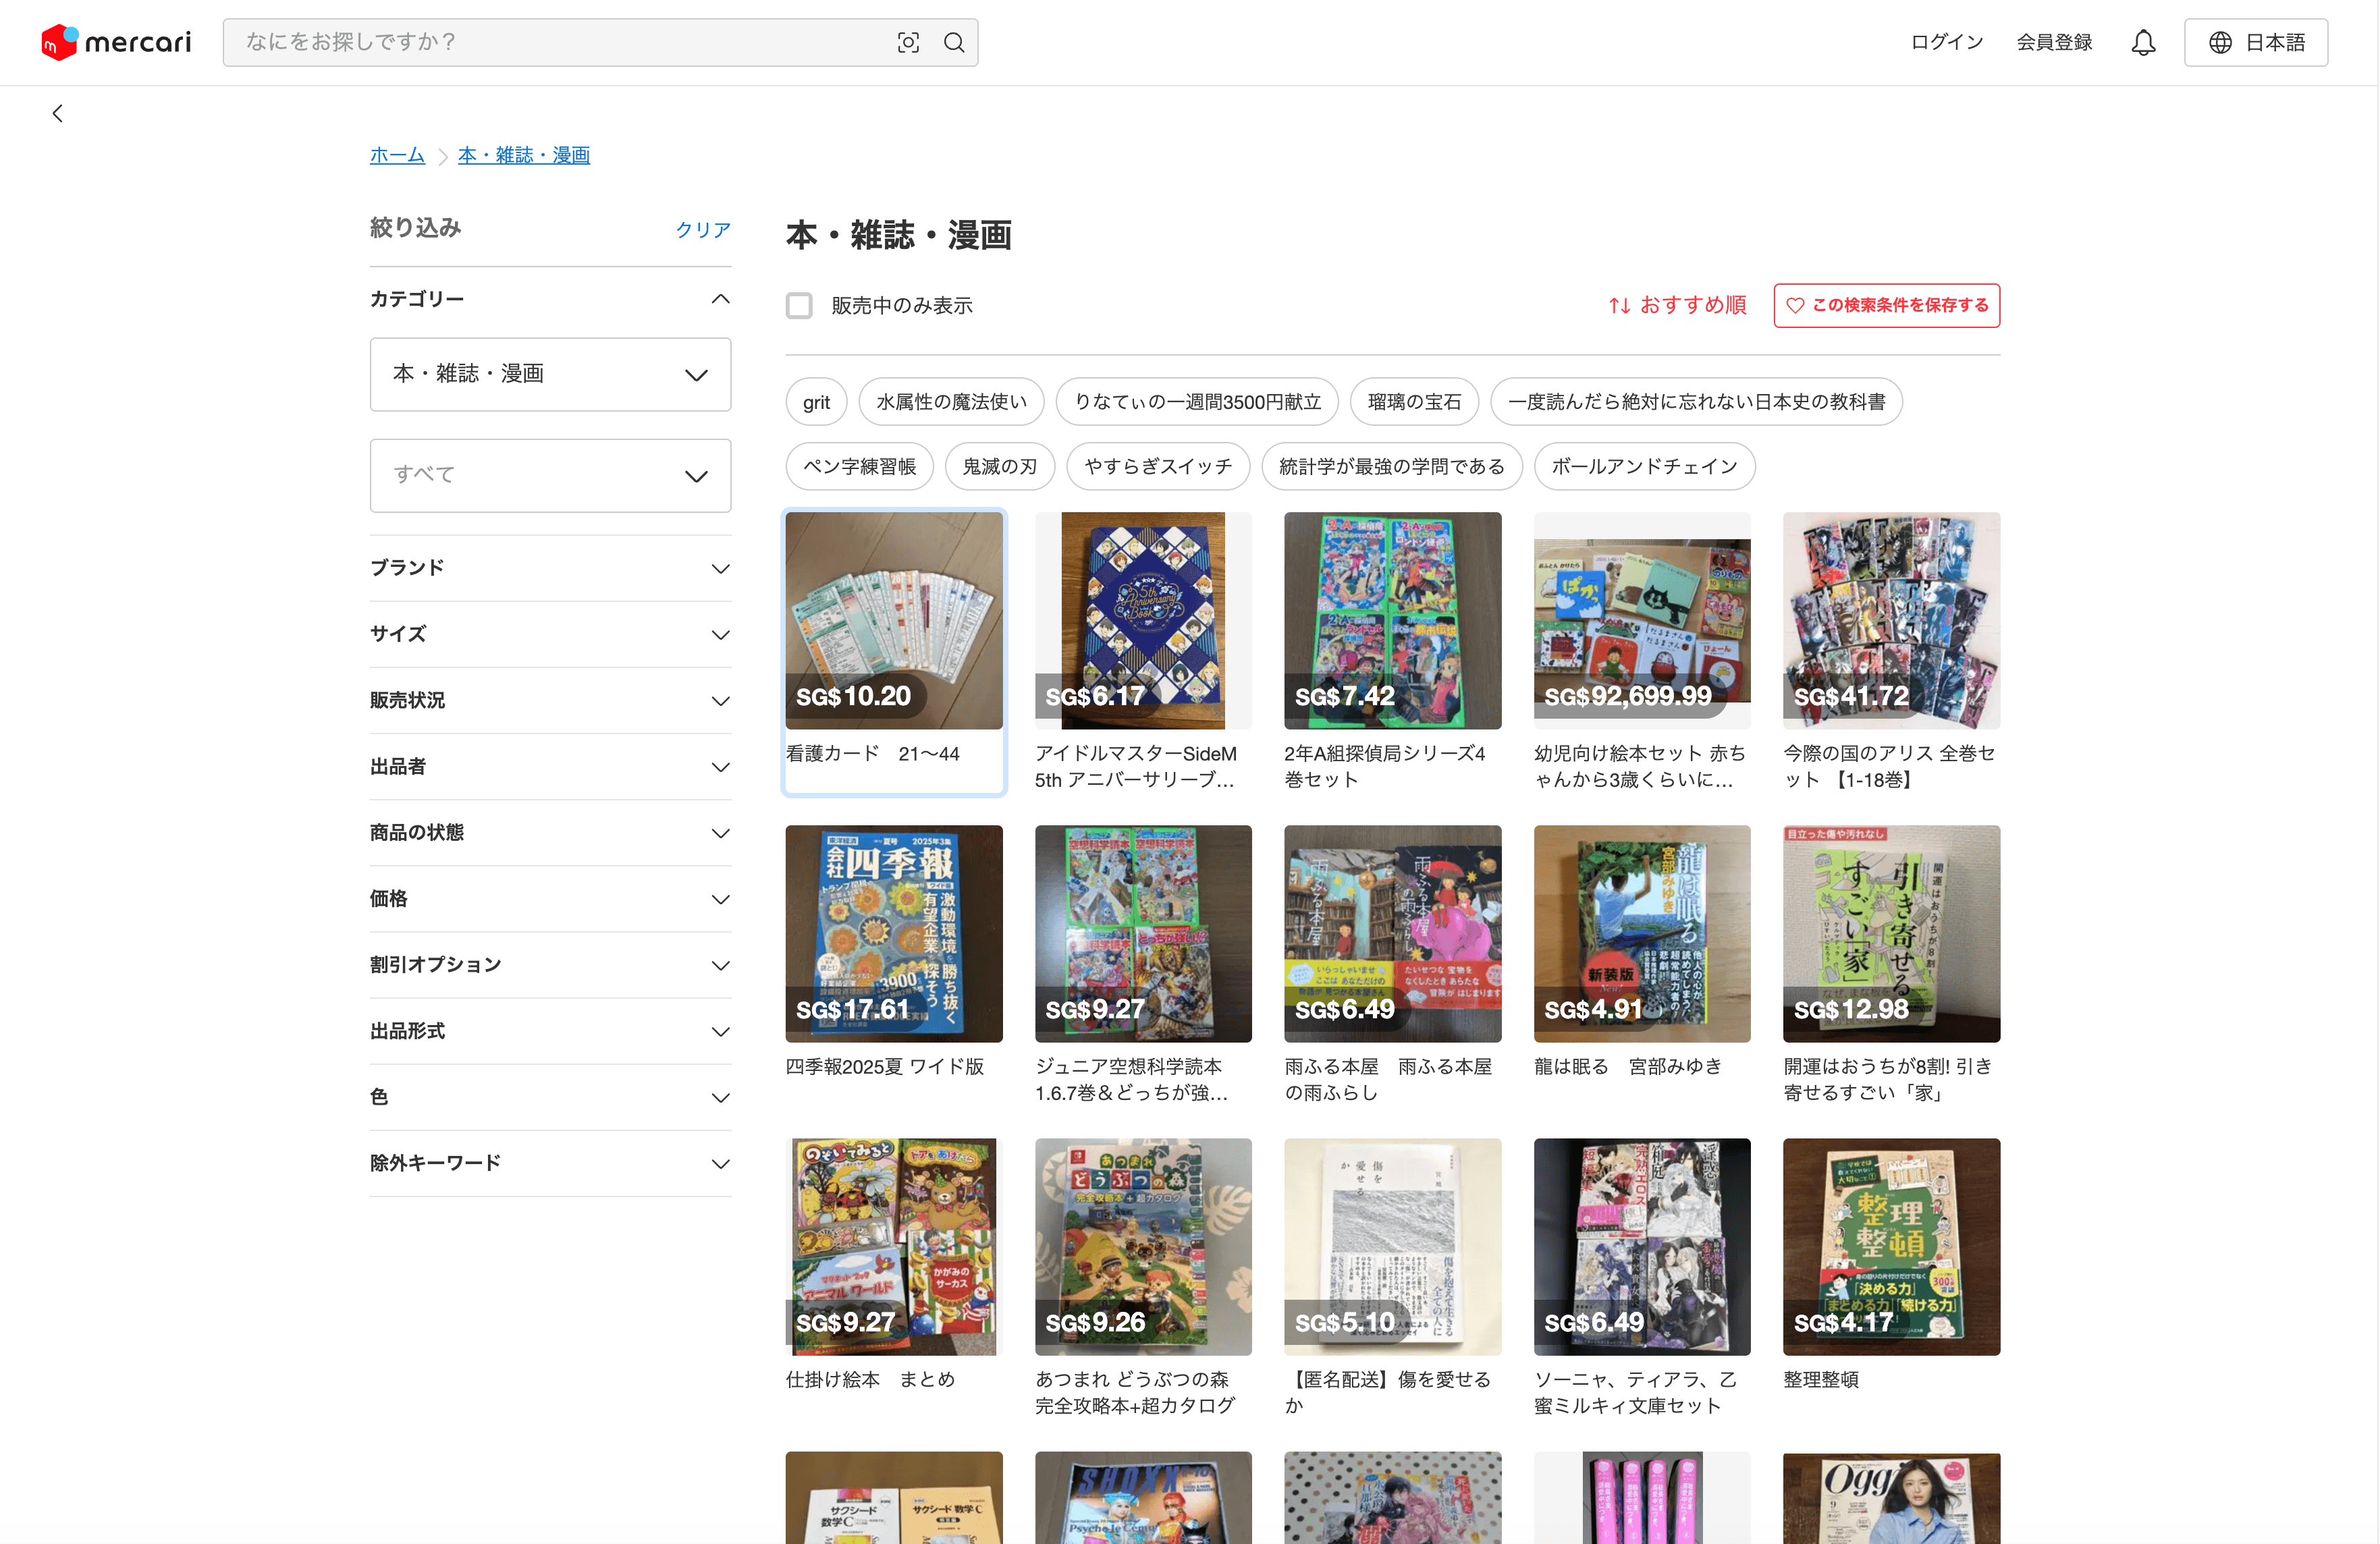The width and height of the screenshot is (2380, 1544).
Task: Click the sort arrows icon おすすめ順
Action: [1620, 305]
